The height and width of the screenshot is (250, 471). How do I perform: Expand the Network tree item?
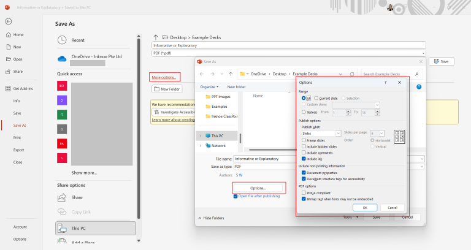click(201, 146)
